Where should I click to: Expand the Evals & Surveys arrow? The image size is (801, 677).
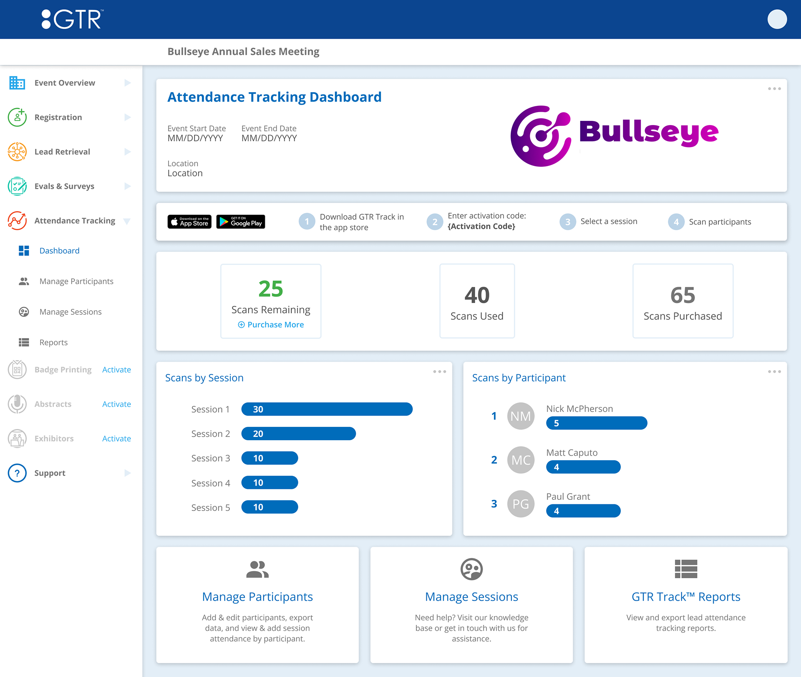128,186
